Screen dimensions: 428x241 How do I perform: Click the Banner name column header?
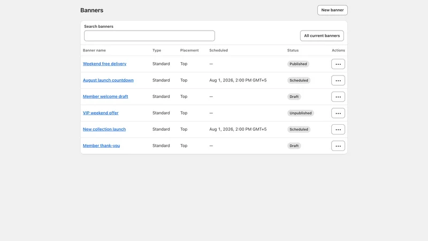[x=94, y=50]
